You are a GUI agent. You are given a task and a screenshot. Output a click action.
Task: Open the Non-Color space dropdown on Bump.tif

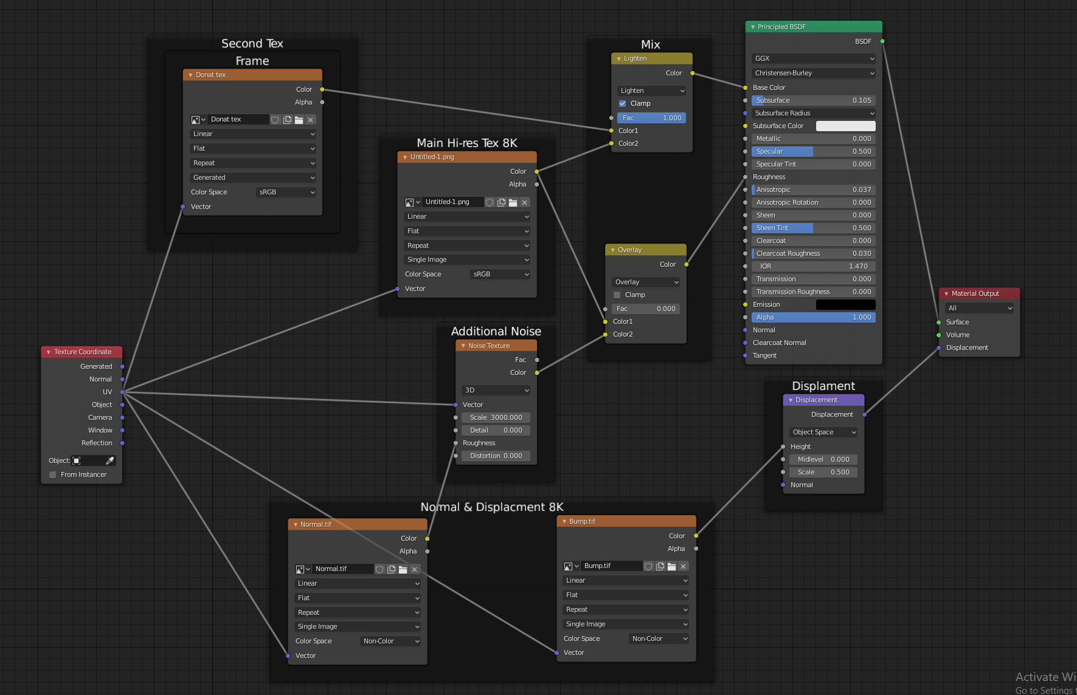[x=658, y=638]
